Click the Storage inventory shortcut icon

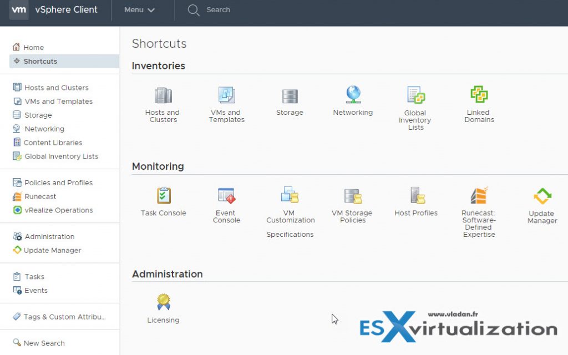coord(290,96)
